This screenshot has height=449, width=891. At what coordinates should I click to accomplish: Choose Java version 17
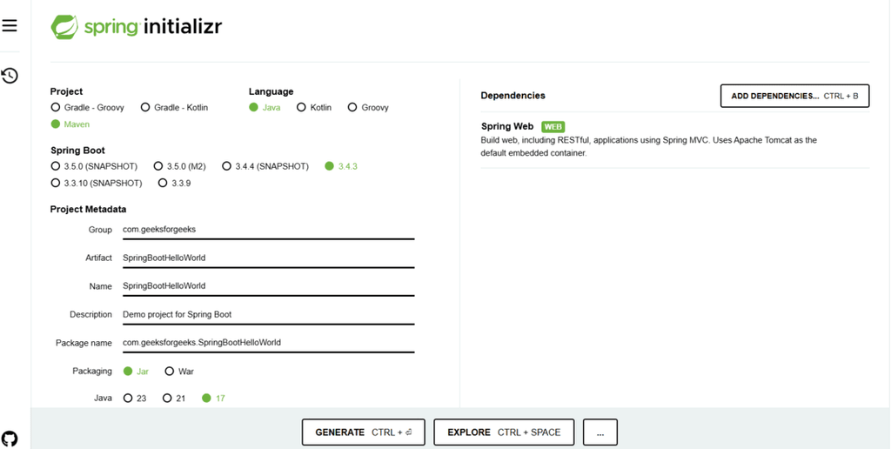pos(214,399)
